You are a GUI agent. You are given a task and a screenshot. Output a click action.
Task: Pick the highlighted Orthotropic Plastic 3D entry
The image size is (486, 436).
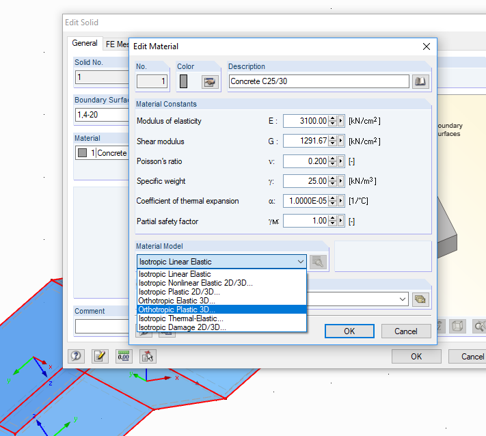click(x=221, y=310)
